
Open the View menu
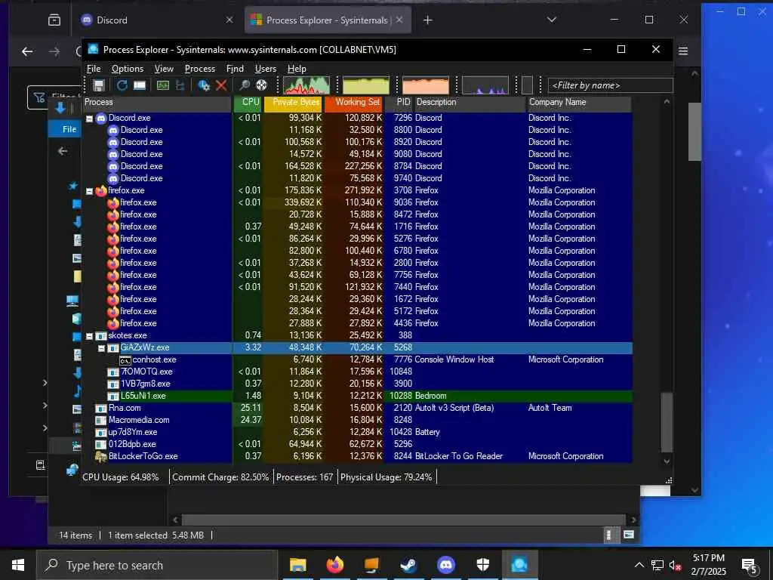[x=164, y=69]
